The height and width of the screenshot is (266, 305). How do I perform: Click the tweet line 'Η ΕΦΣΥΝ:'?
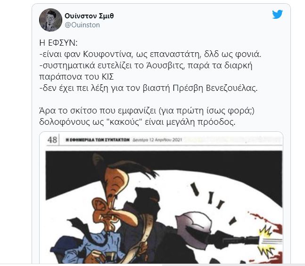(x=58, y=43)
